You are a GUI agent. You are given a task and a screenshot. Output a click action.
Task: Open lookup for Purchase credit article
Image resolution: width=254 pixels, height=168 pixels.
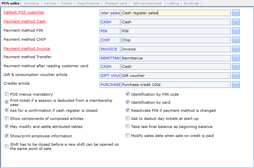[236, 84]
